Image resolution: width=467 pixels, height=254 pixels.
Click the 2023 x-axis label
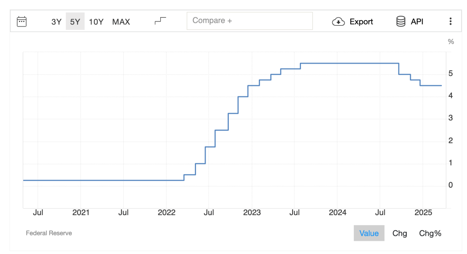coord(252,212)
